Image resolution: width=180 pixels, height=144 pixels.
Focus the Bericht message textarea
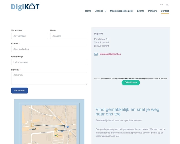[49, 78]
